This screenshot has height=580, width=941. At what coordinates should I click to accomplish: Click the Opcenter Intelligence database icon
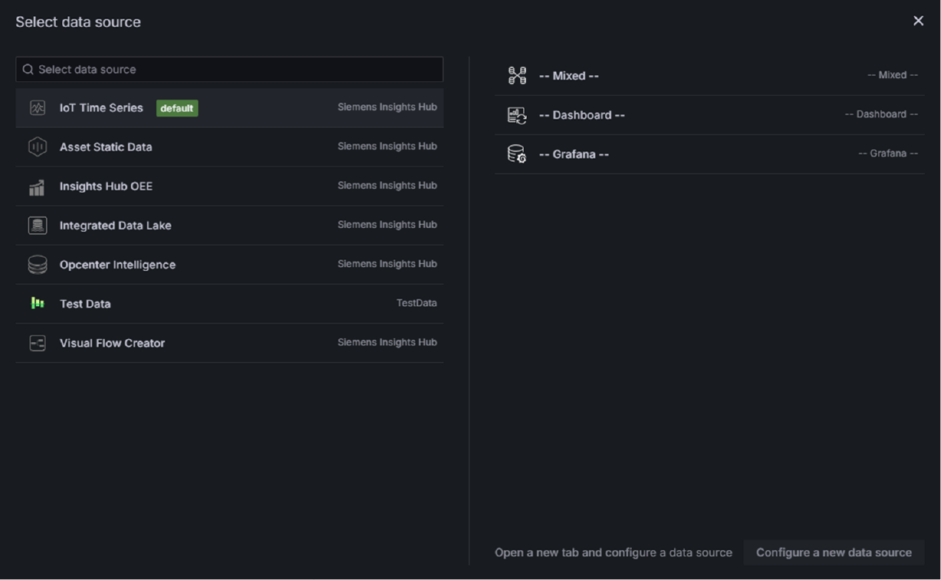coord(38,265)
